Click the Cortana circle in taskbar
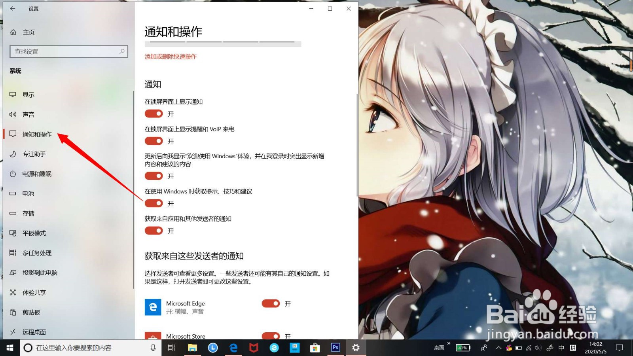The height and width of the screenshot is (356, 633). pos(28,348)
